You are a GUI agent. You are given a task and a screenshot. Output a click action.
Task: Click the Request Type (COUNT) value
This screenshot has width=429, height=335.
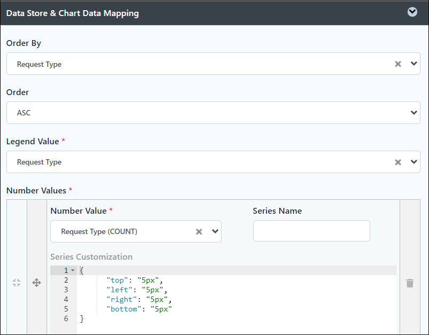click(99, 231)
